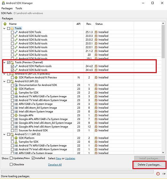The image size is (167, 179).
Task: Click the SDK Platform Android N Preview icon
Action: click(x=16, y=78)
